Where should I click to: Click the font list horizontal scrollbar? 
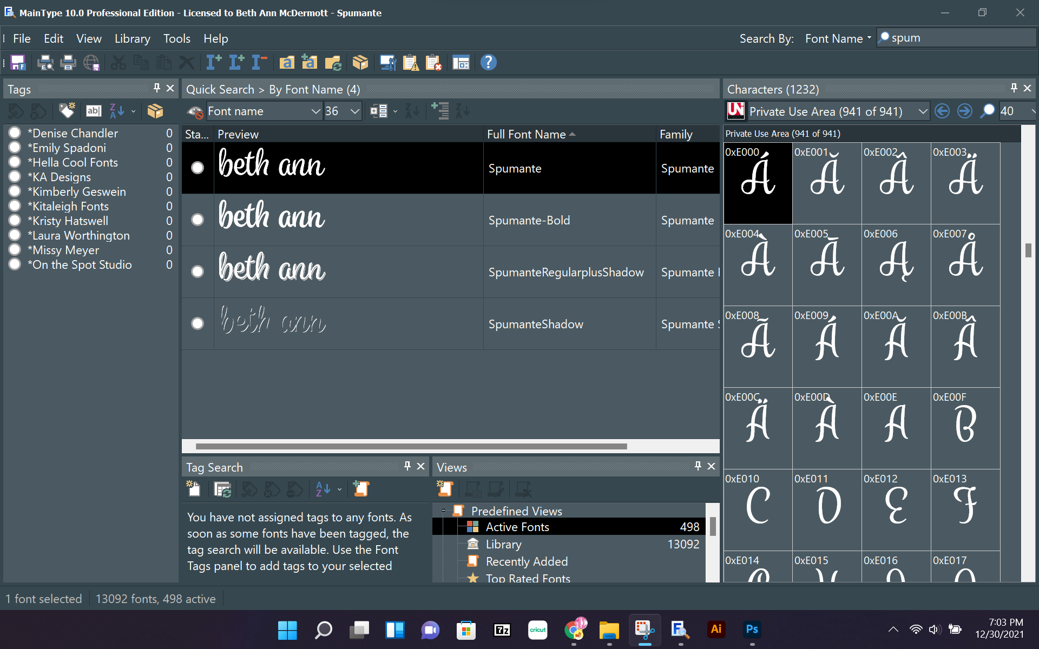coord(411,446)
